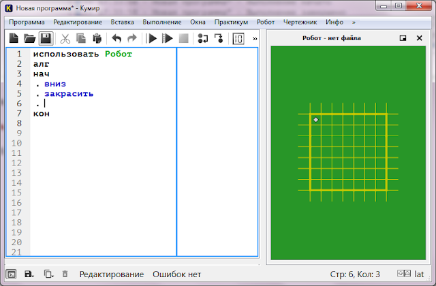Click 'Редактирование' mode label in status bar

click(x=112, y=274)
